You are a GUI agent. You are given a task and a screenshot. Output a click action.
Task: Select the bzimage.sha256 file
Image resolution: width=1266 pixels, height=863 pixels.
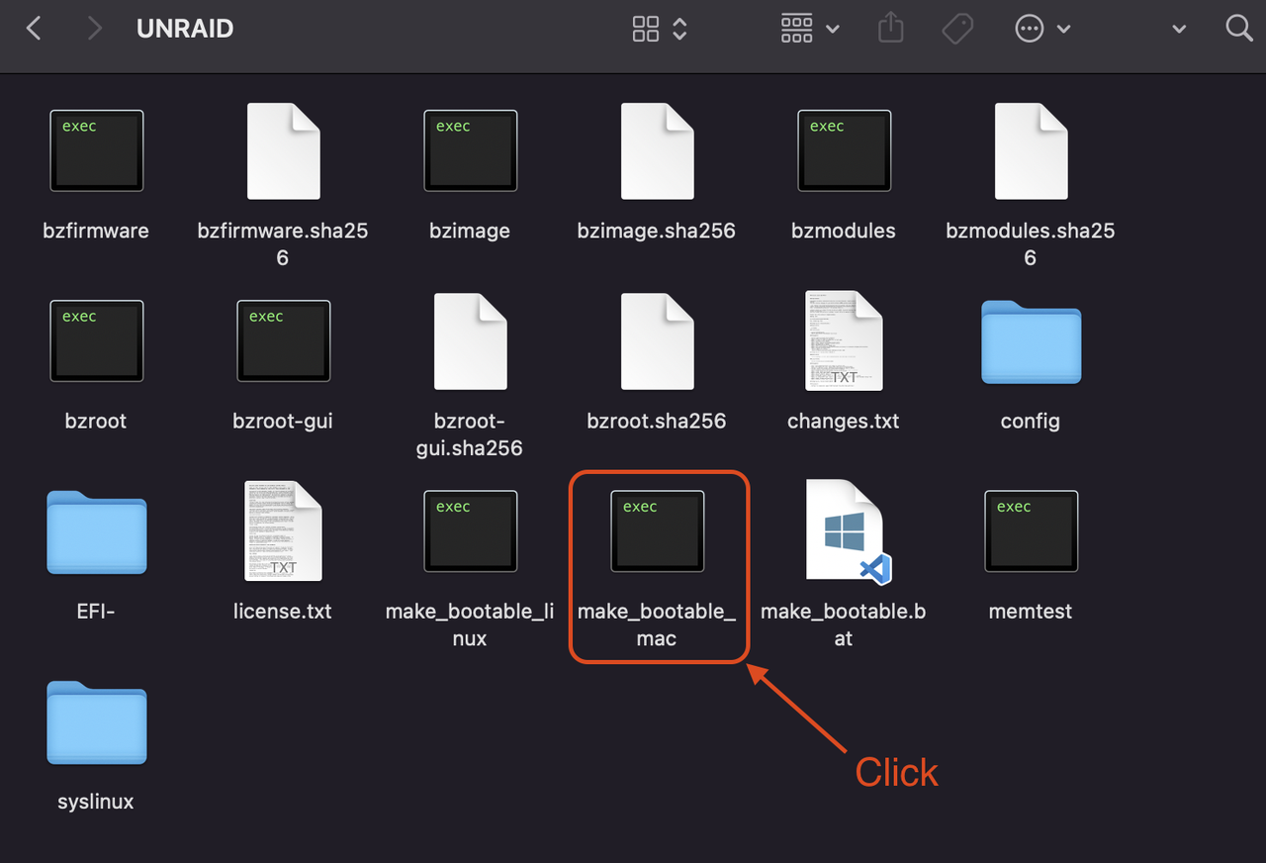(x=657, y=152)
